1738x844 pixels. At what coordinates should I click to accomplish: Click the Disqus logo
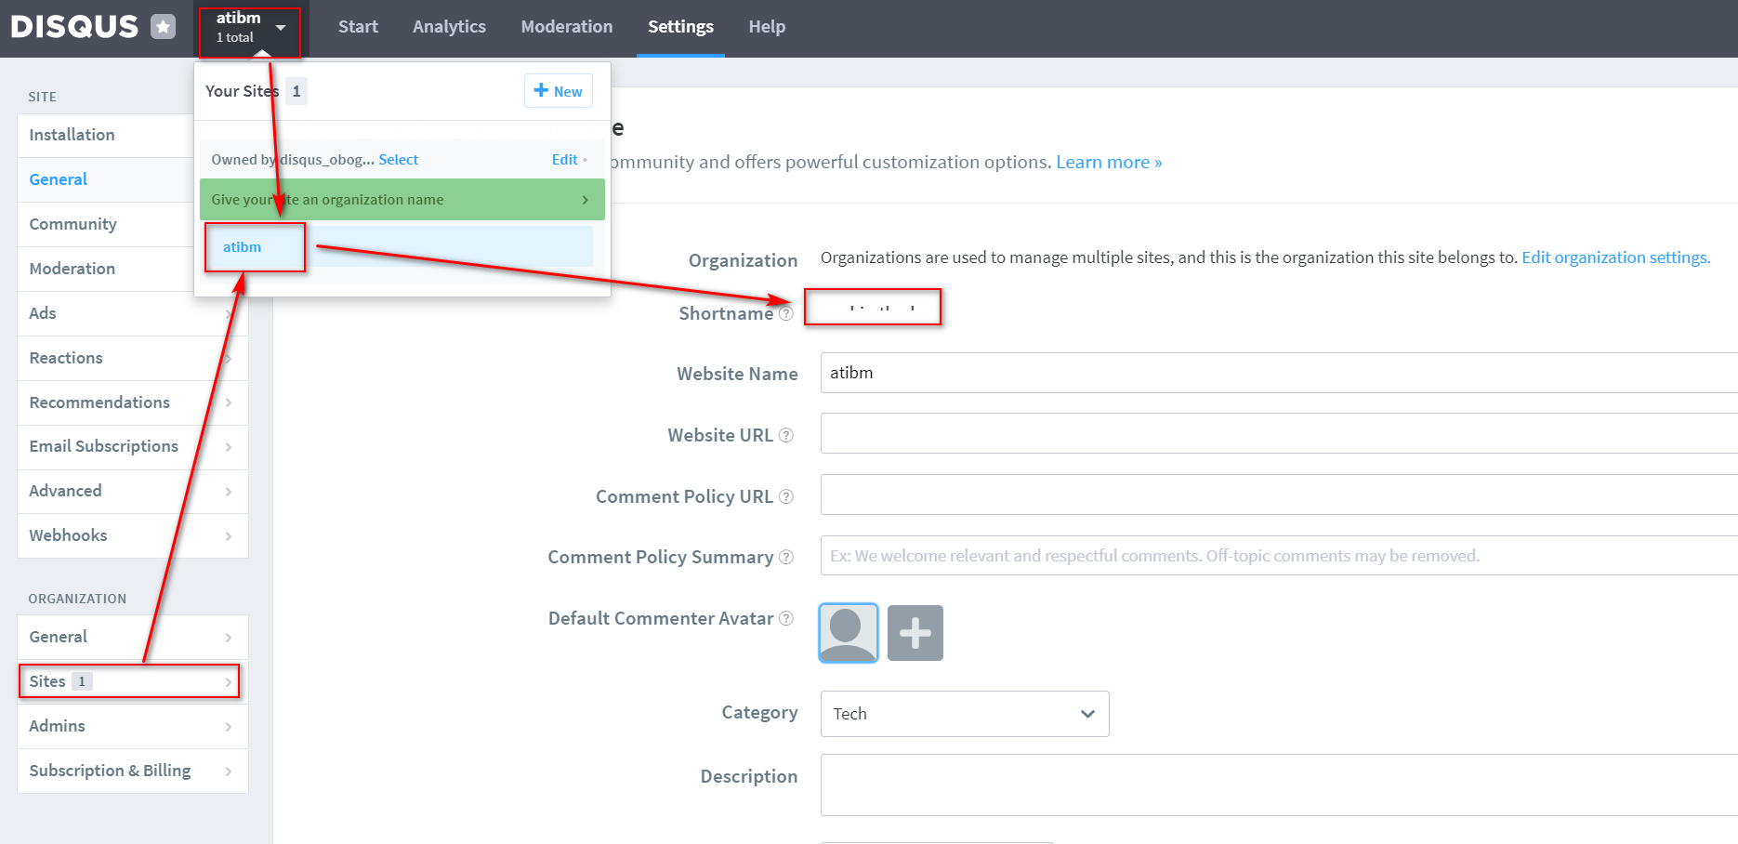(x=74, y=27)
